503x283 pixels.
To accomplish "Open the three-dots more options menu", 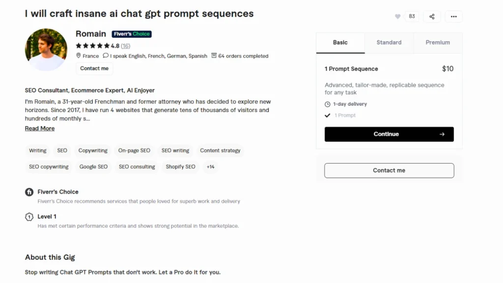I will pyautogui.click(x=453, y=16).
